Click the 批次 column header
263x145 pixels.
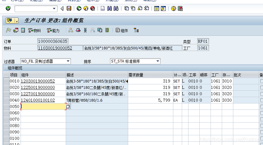(x=246, y=75)
